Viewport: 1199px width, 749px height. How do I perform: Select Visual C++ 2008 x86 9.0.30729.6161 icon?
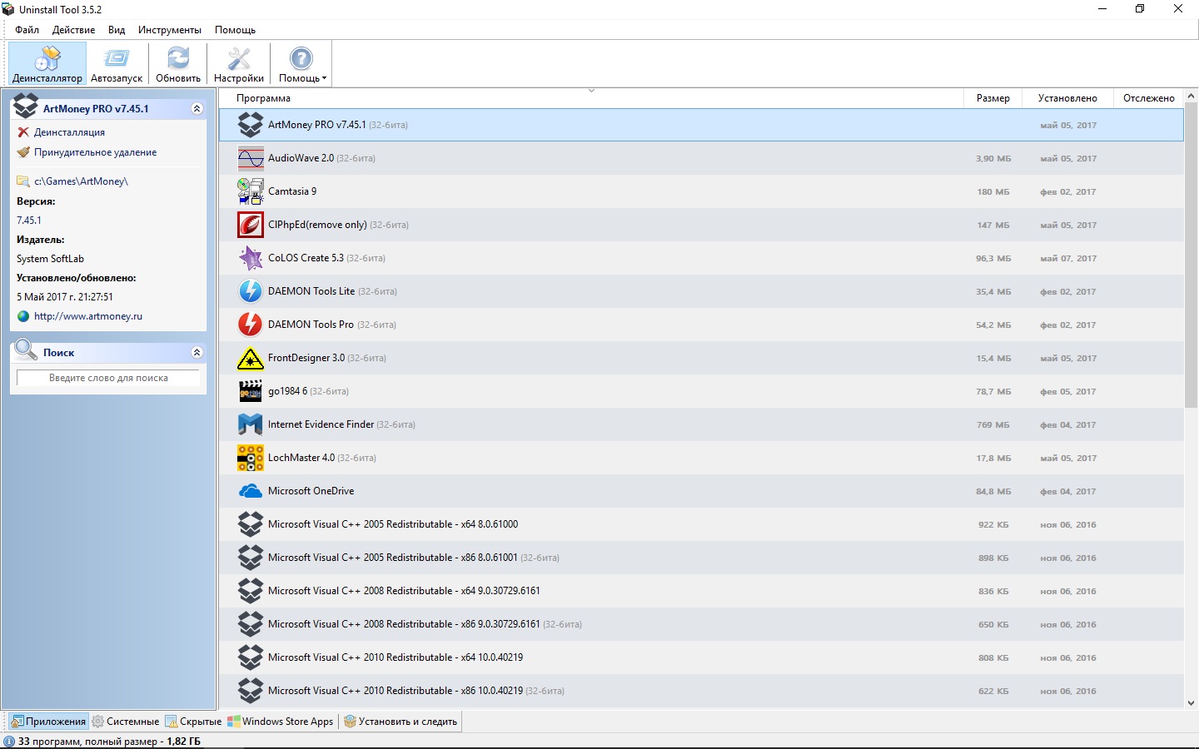(x=251, y=624)
